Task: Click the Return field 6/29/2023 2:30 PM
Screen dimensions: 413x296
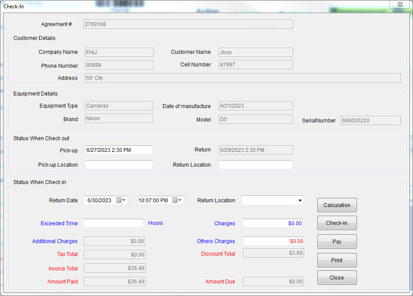Action: click(x=256, y=150)
